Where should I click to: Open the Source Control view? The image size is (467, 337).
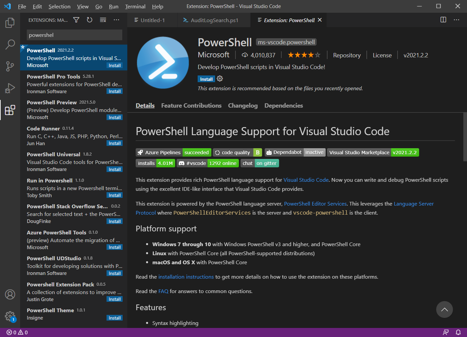pos(10,66)
